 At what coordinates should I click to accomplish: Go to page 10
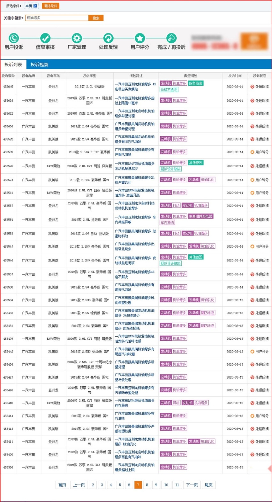166,485
